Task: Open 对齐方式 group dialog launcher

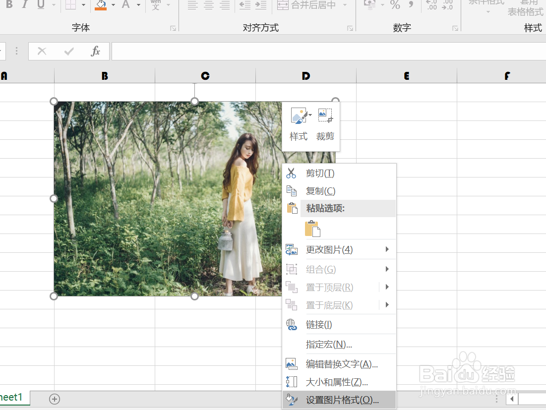Action: 350,29
